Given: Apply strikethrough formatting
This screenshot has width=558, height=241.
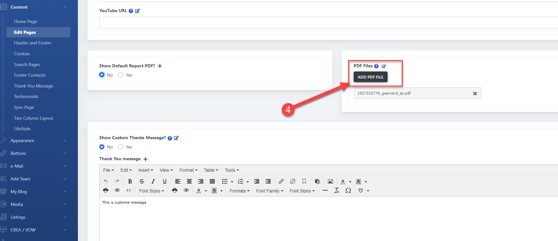Looking at the screenshot, I should (142, 181).
